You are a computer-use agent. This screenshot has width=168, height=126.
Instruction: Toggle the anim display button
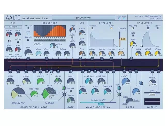point(124,19)
